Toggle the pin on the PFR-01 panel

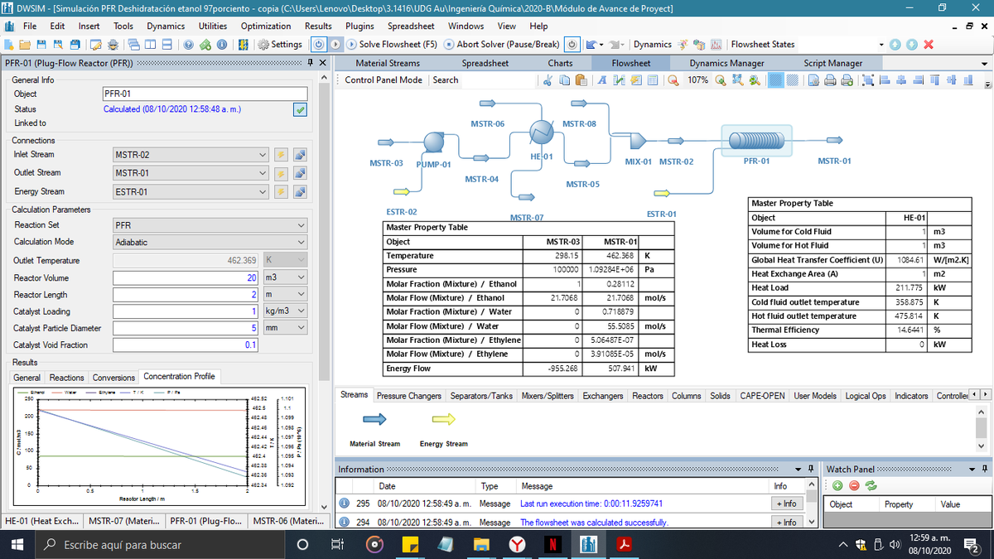tap(310, 64)
